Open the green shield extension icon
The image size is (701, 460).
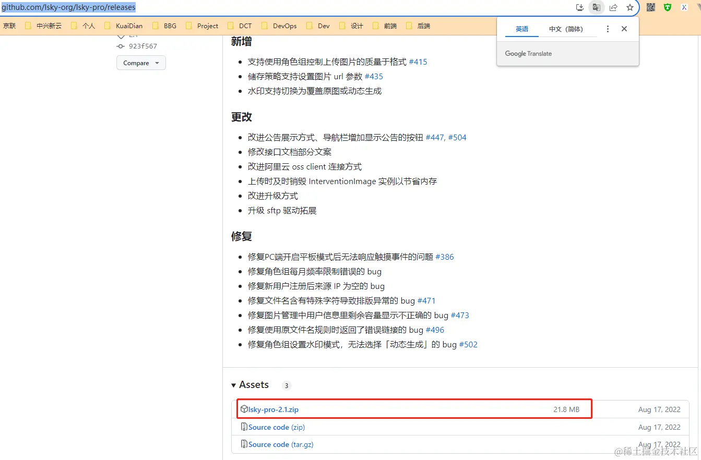[667, 7]
